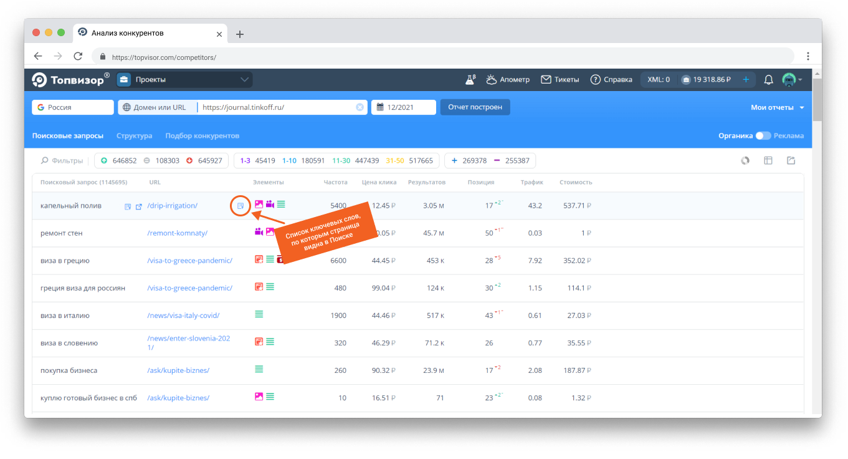Open the notifications bell
The height and width of the screenshot is (459, 848).
(768, 80)
